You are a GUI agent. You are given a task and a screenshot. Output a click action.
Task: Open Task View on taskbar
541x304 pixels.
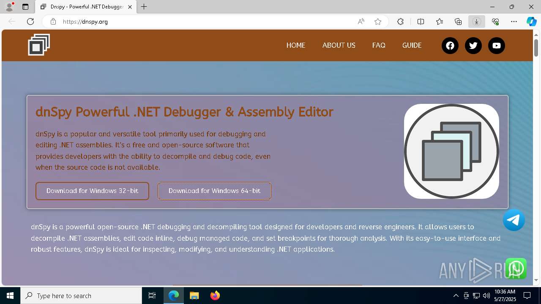tap(153, 296)
